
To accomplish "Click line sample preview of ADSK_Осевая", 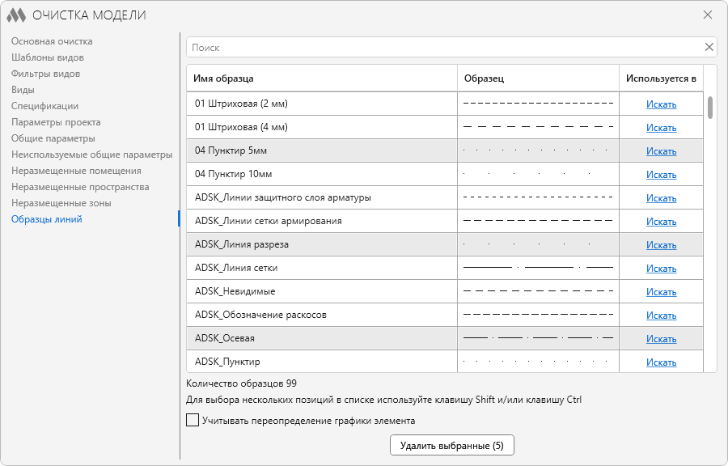I will click(x=538, y=337).
